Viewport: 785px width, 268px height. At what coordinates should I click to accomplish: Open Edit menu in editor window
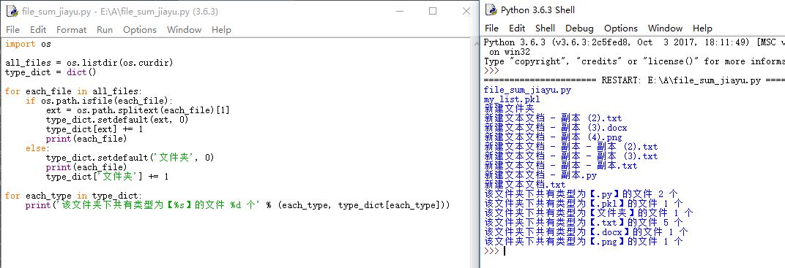pyautogui.click(x=38, y=29)
